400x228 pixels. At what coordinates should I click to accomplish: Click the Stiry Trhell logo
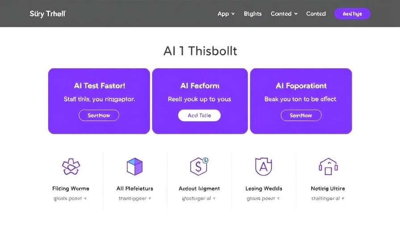pos(48,14)
